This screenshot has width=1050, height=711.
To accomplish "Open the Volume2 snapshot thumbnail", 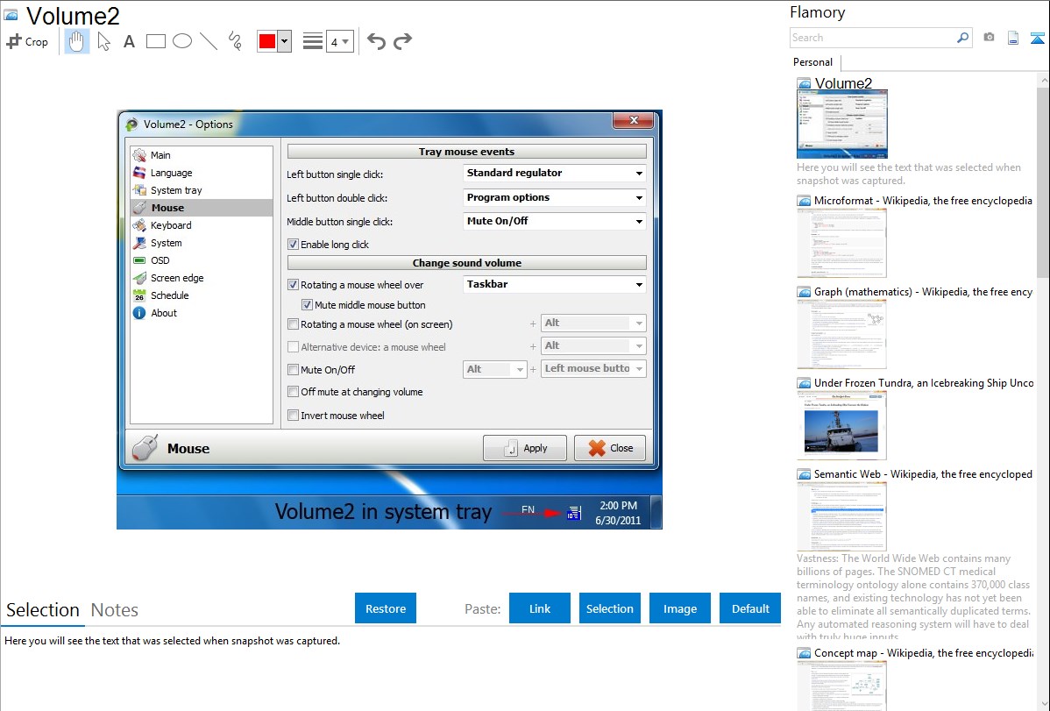I will tap(841, 125).
